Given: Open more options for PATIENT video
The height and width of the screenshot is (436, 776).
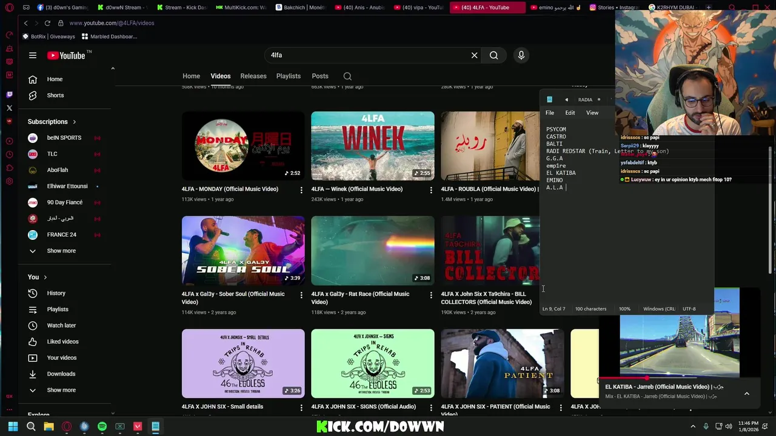Looking at the screenshot, I should [561, 408].
